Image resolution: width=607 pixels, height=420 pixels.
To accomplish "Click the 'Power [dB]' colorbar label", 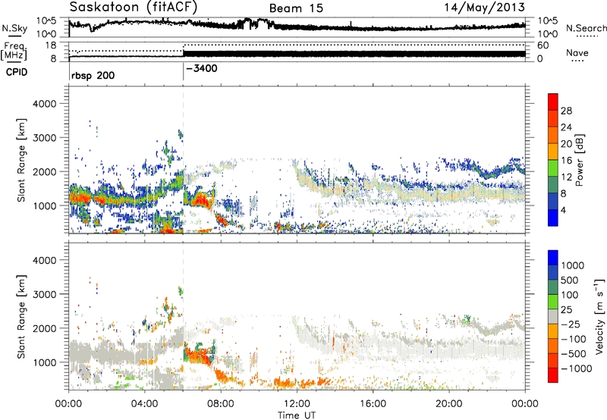I will coord(578,160).
